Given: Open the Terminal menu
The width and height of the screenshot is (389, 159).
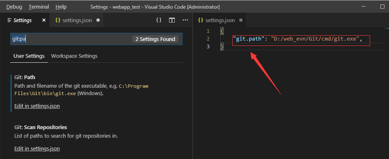Looking at the screenshot, I should click(x=39, y=7).
